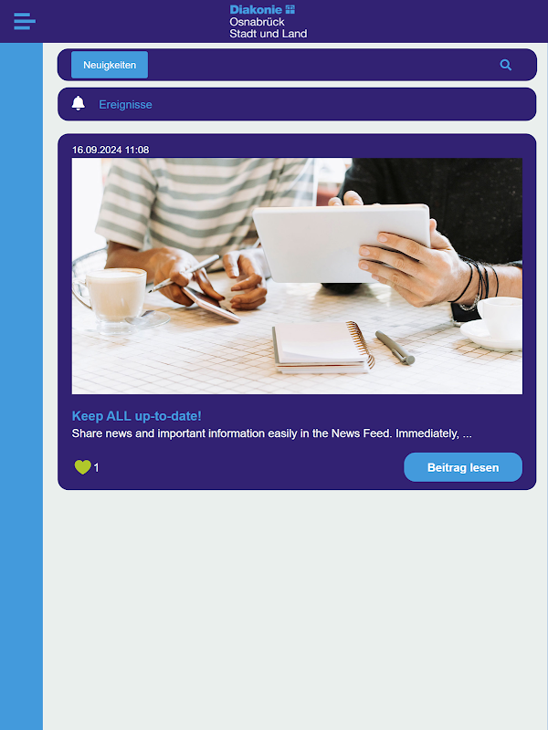
Task: Click the post timestamp 16.09.2024 11:08
Action: [x=111, y=150]
